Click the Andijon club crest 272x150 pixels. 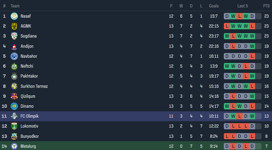(14, 46)
